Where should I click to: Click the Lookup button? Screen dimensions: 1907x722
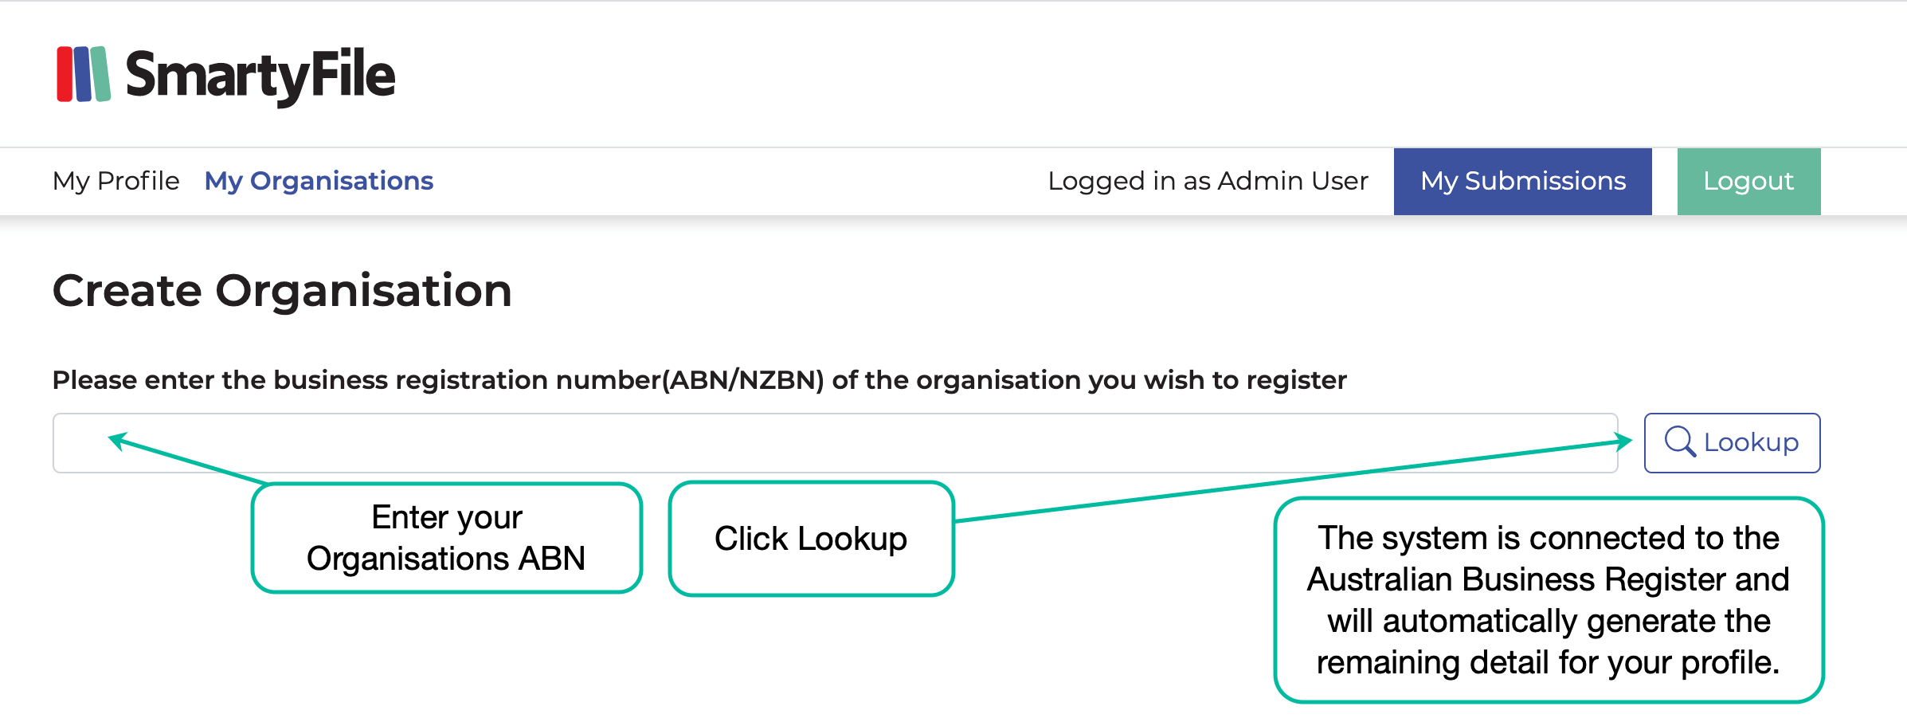(x=1732, y=443)
